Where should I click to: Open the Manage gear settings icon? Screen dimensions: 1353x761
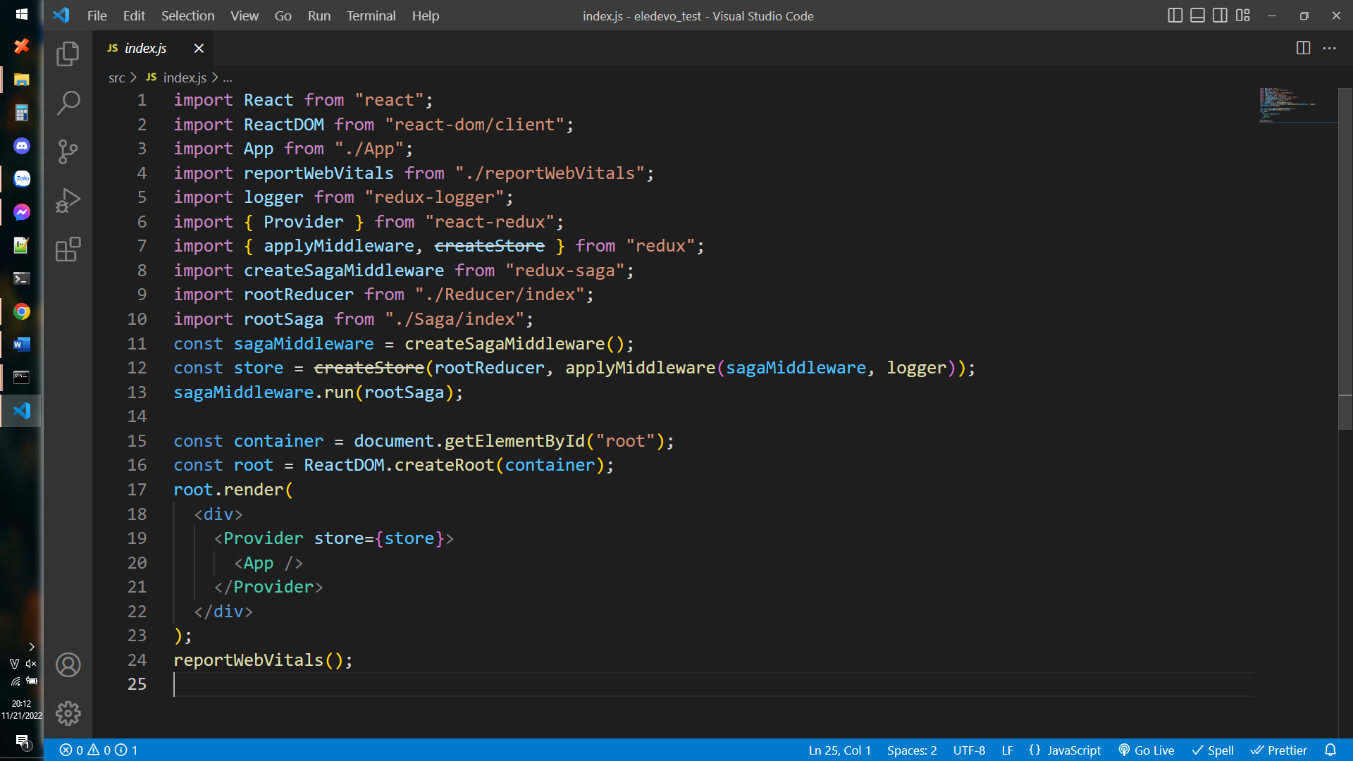pos(68,713)
